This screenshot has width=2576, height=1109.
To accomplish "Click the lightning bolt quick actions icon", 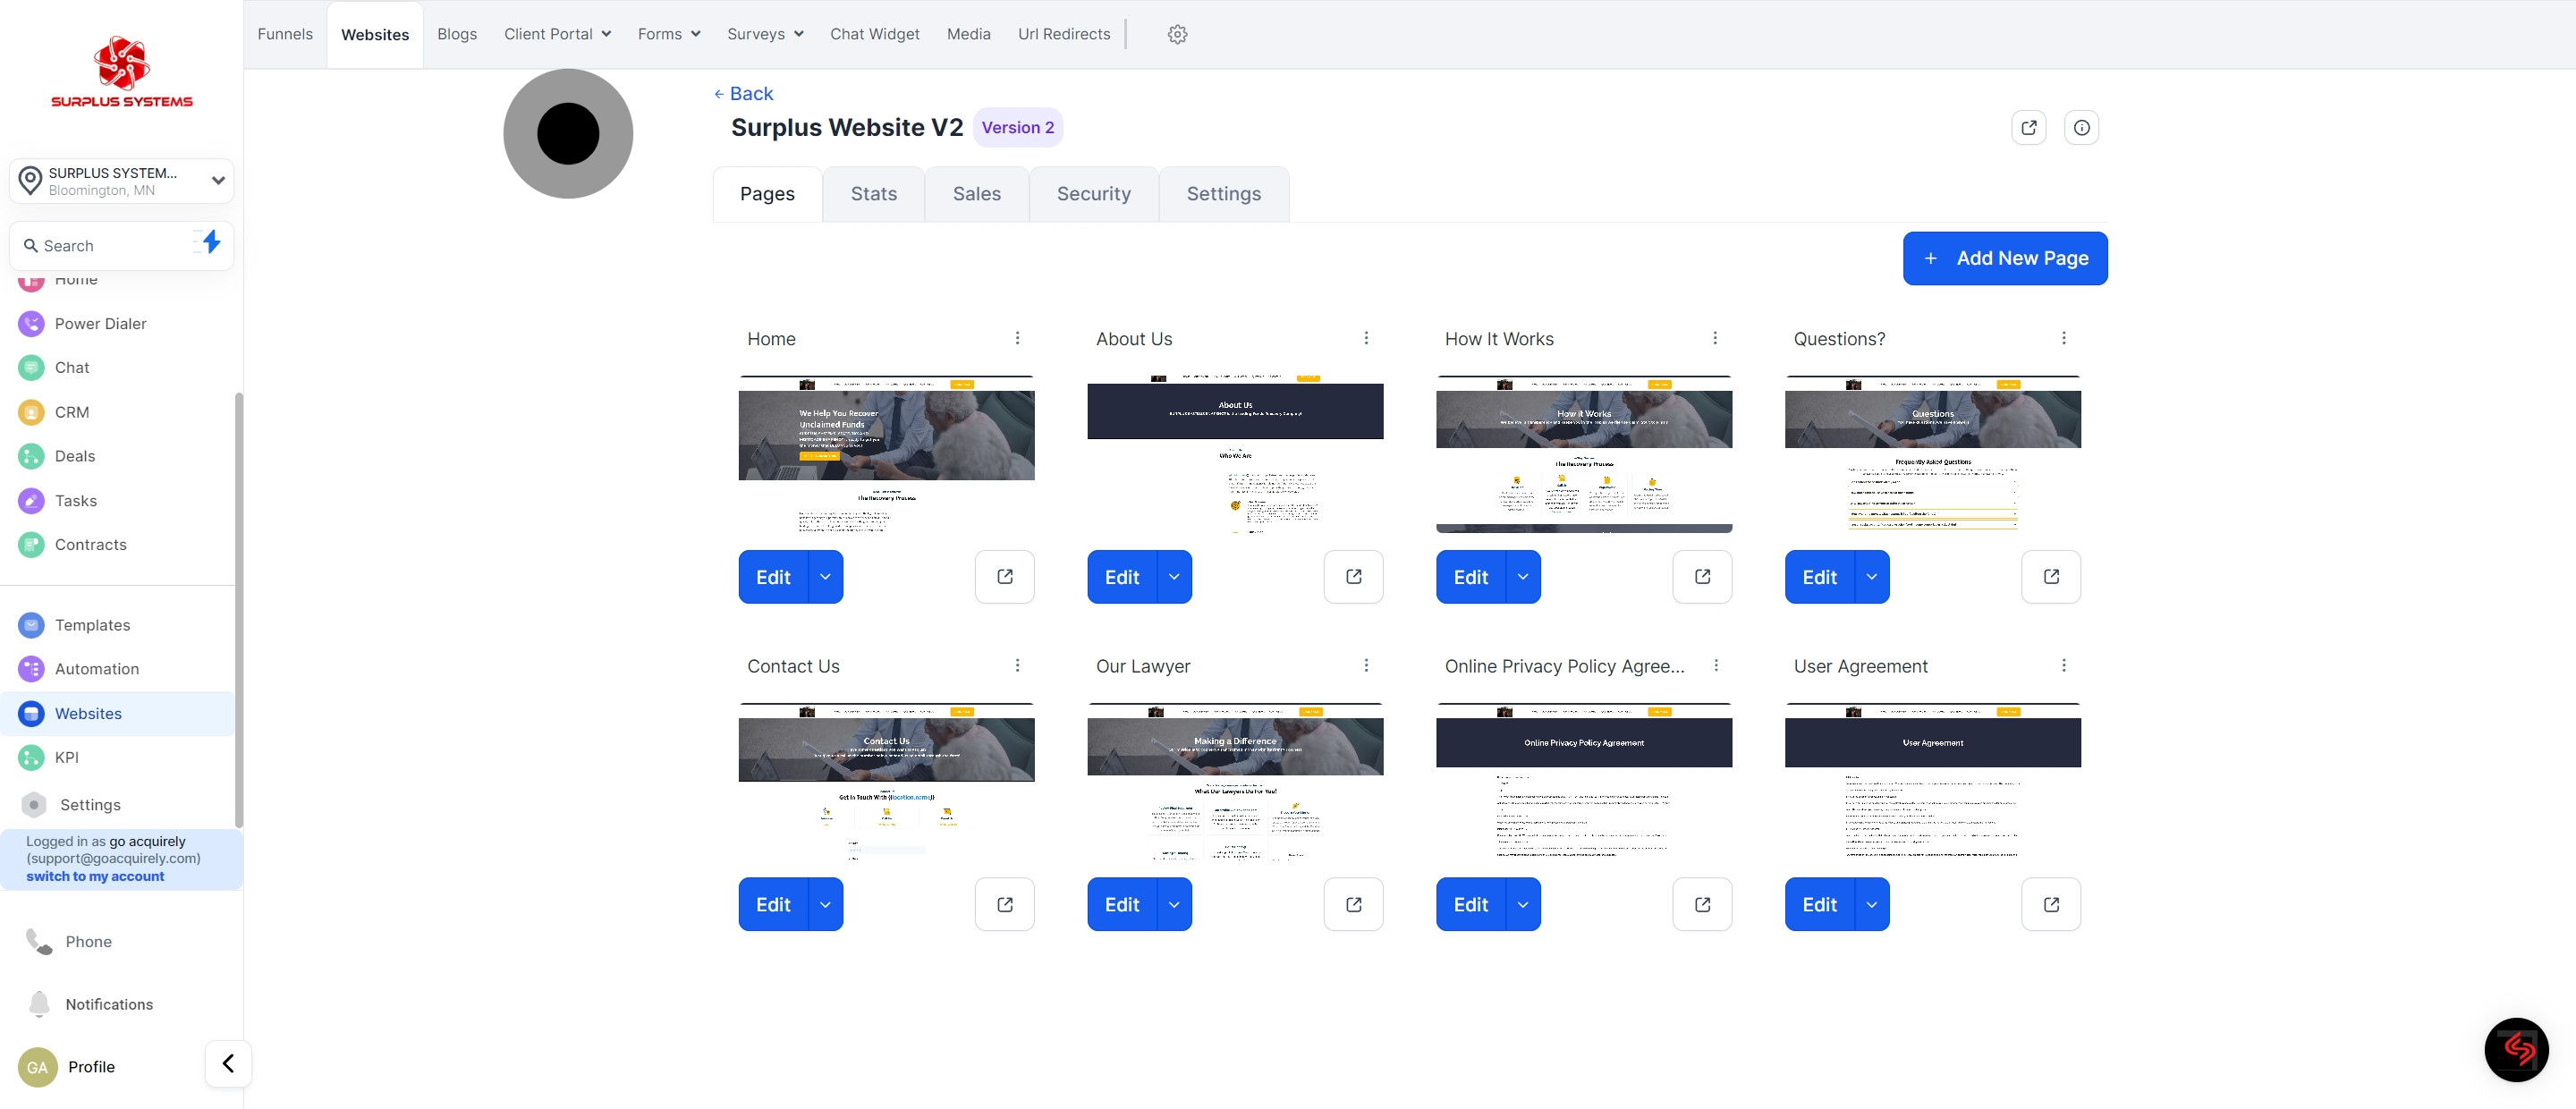I will point(210,242).
